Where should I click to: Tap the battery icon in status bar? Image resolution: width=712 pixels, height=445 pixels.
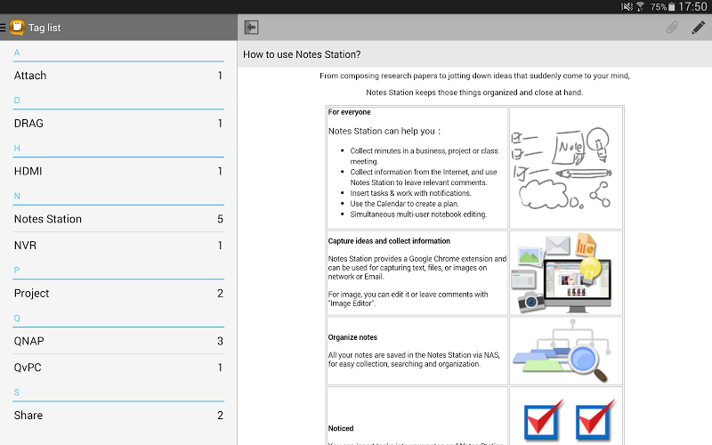click(x=672, y=7)
